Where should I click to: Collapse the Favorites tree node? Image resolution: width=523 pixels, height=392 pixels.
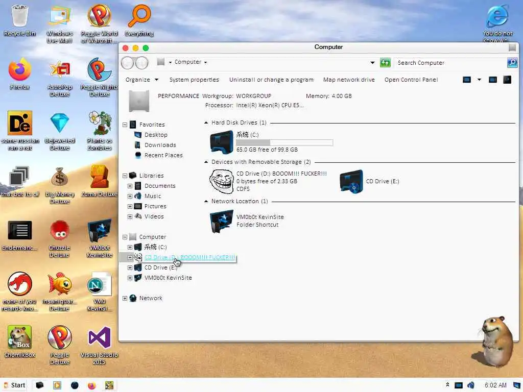pos(125,125)
